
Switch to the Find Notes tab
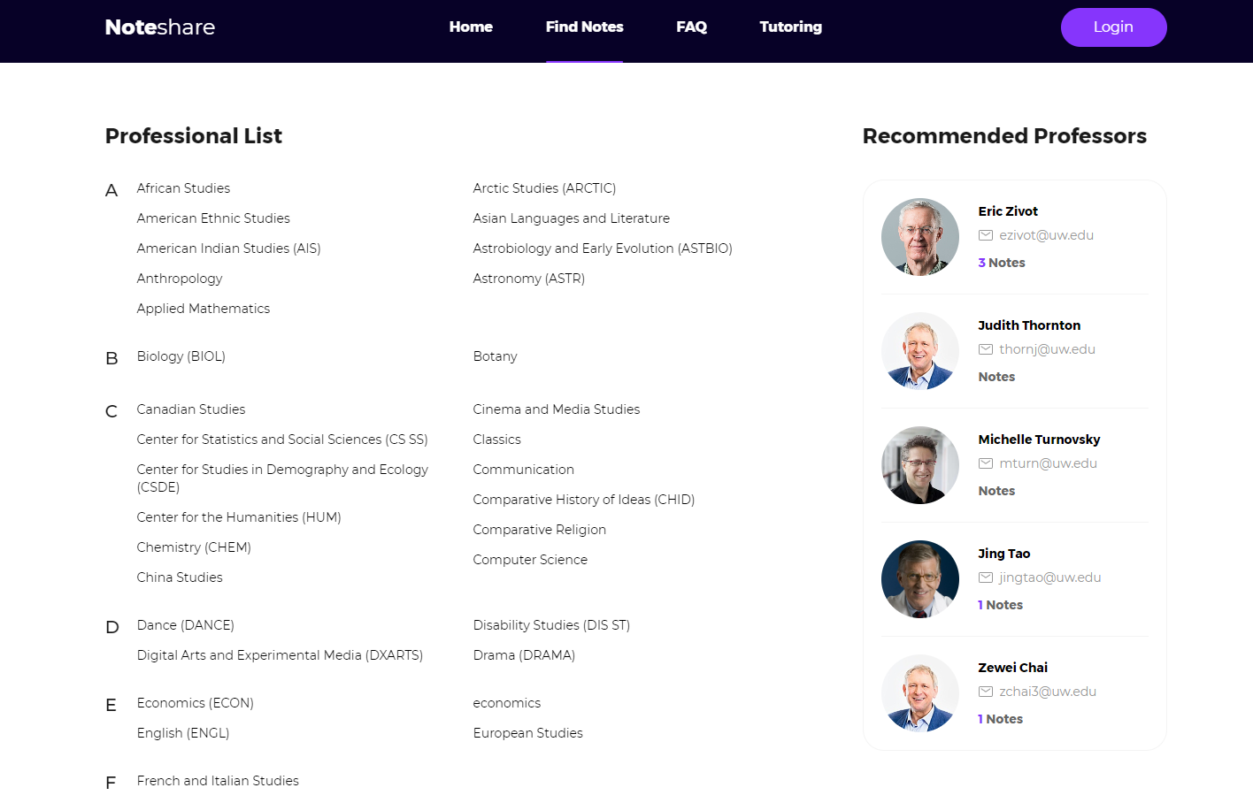click(584, 27)
